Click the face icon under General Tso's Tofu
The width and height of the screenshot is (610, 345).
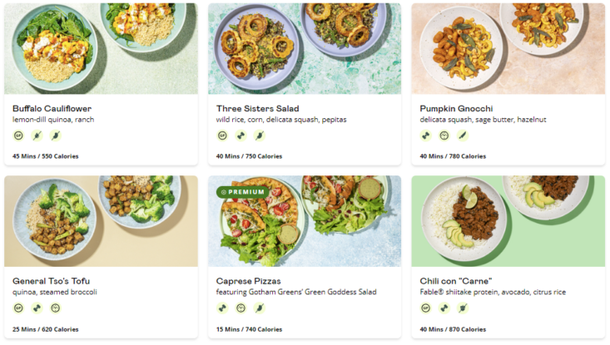click(55, 308)
